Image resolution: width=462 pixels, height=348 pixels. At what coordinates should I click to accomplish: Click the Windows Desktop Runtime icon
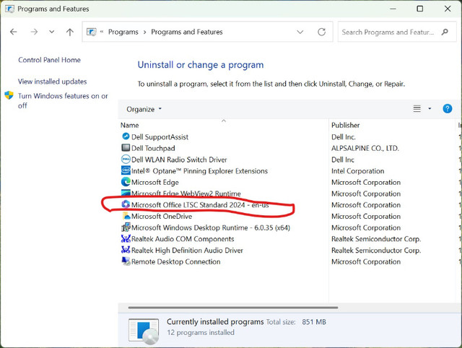126,227
